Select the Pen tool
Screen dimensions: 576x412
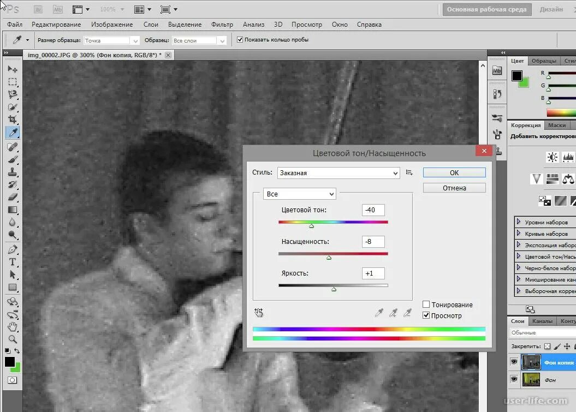[x=13, y=249]
